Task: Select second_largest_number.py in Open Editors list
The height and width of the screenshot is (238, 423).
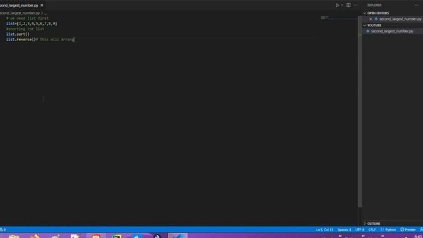Action: [x=400, y=19]
